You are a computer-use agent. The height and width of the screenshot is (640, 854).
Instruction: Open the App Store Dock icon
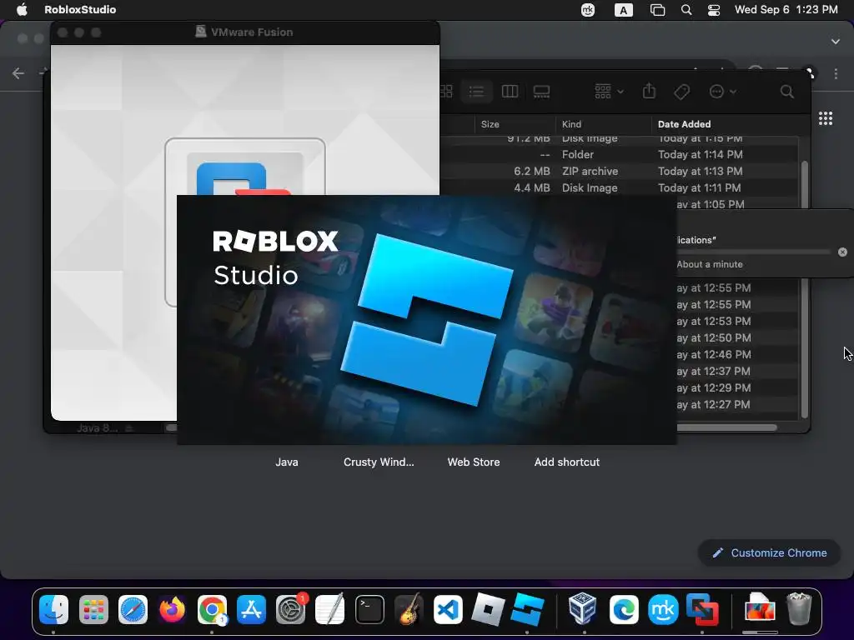pos(251,609)
